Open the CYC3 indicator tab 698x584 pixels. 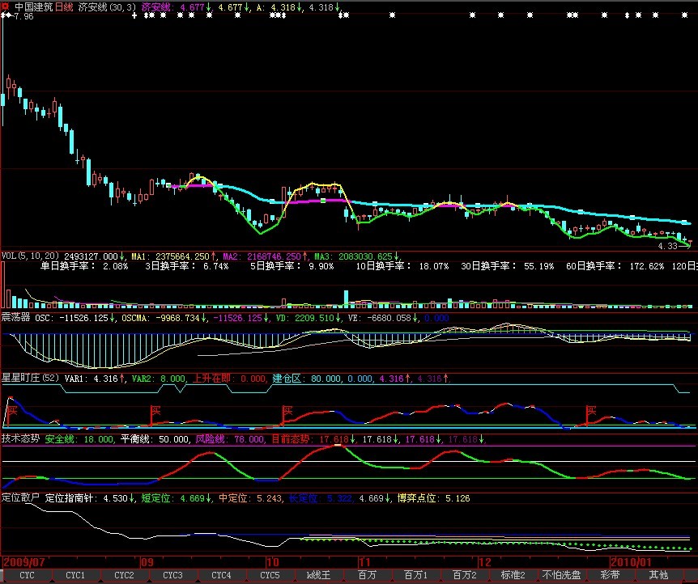point(172,576)
